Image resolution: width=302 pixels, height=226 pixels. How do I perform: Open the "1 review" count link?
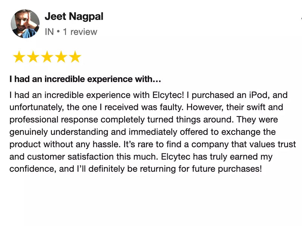(80, 32)
